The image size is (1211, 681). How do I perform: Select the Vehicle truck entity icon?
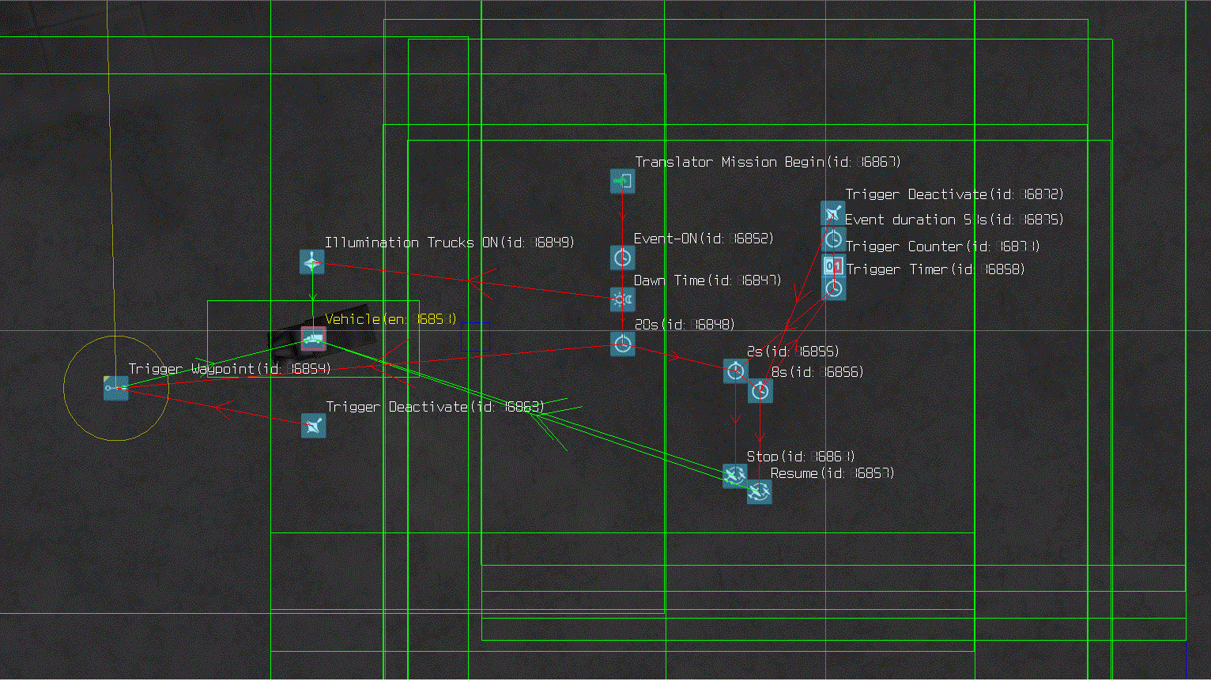point(313,339)
